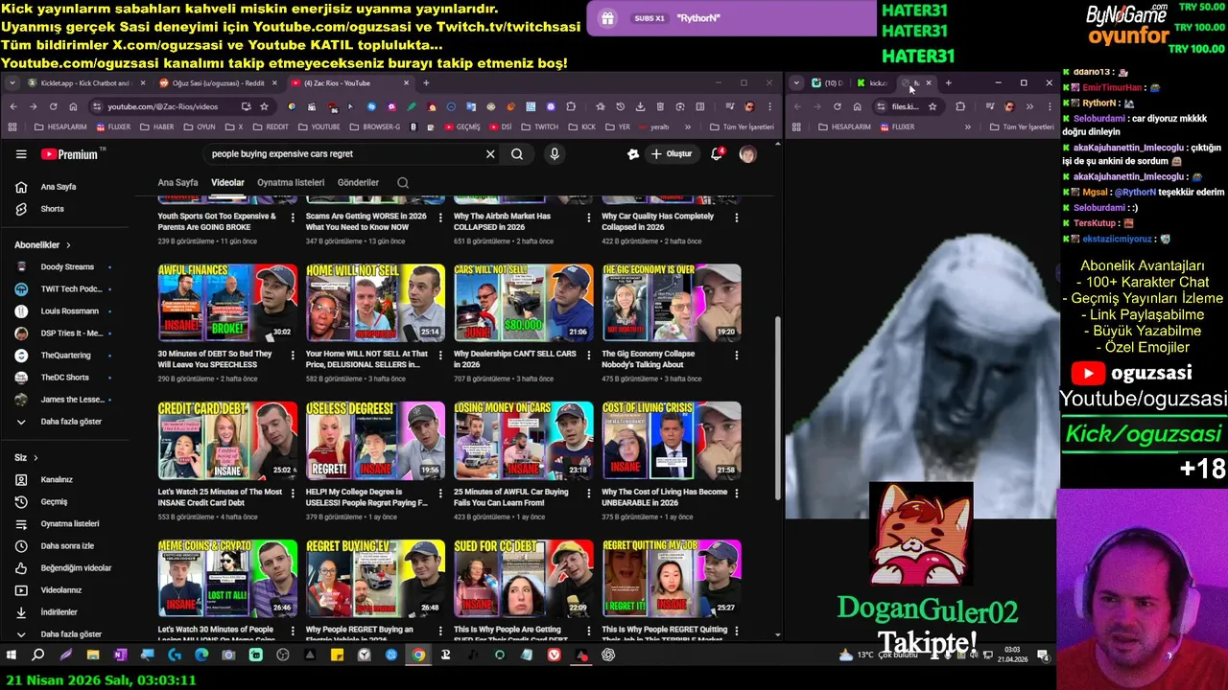Screen dimensions: 1228x690
Task: Open HESAPLARIM bookmark folder in left Chrome
Action: (60, 126)
